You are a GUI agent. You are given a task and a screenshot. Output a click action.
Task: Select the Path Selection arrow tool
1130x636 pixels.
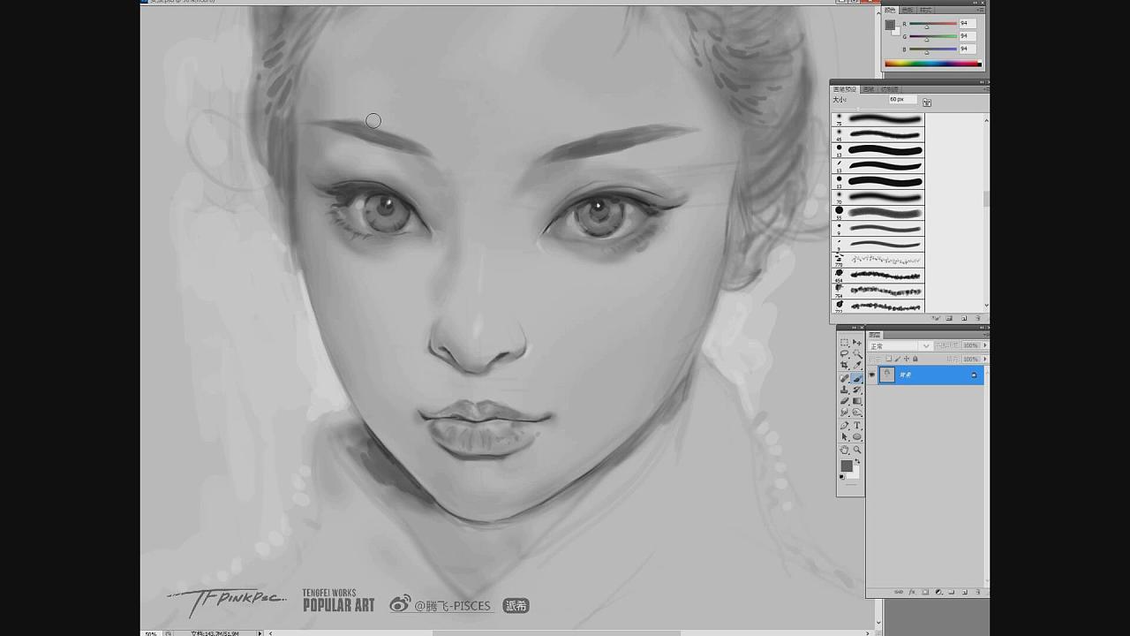tap(845, 436)
